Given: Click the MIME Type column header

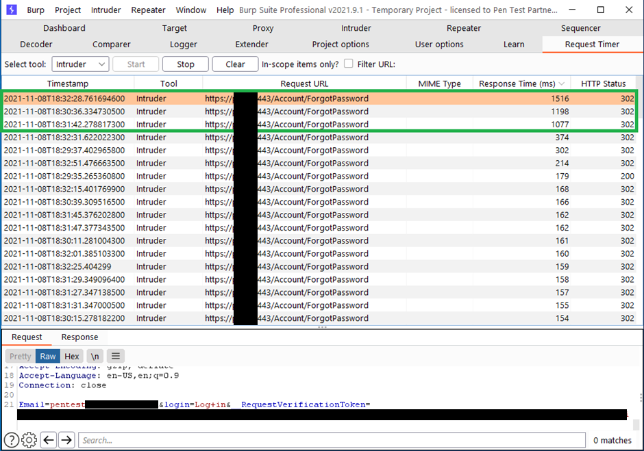Looking at the screenshot, I should click(x=439, y=83).
